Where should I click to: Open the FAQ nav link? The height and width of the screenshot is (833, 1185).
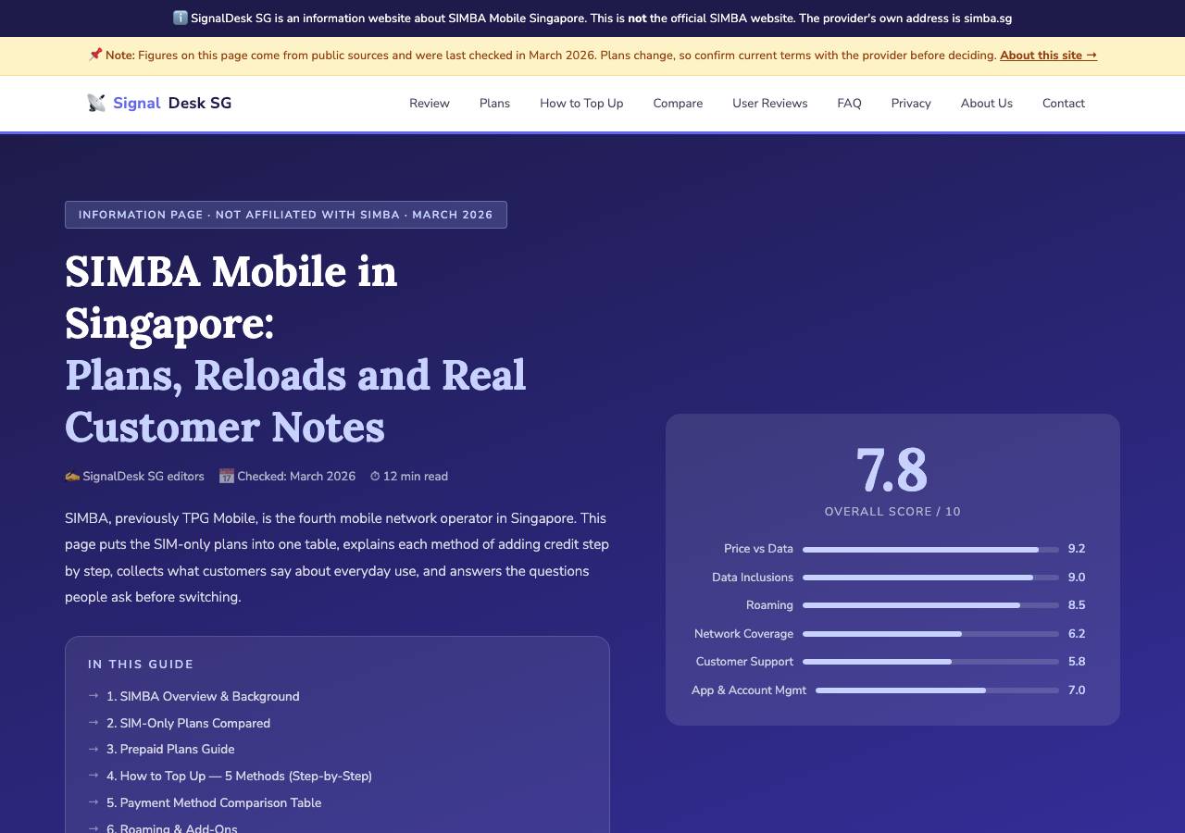[849, 103]
